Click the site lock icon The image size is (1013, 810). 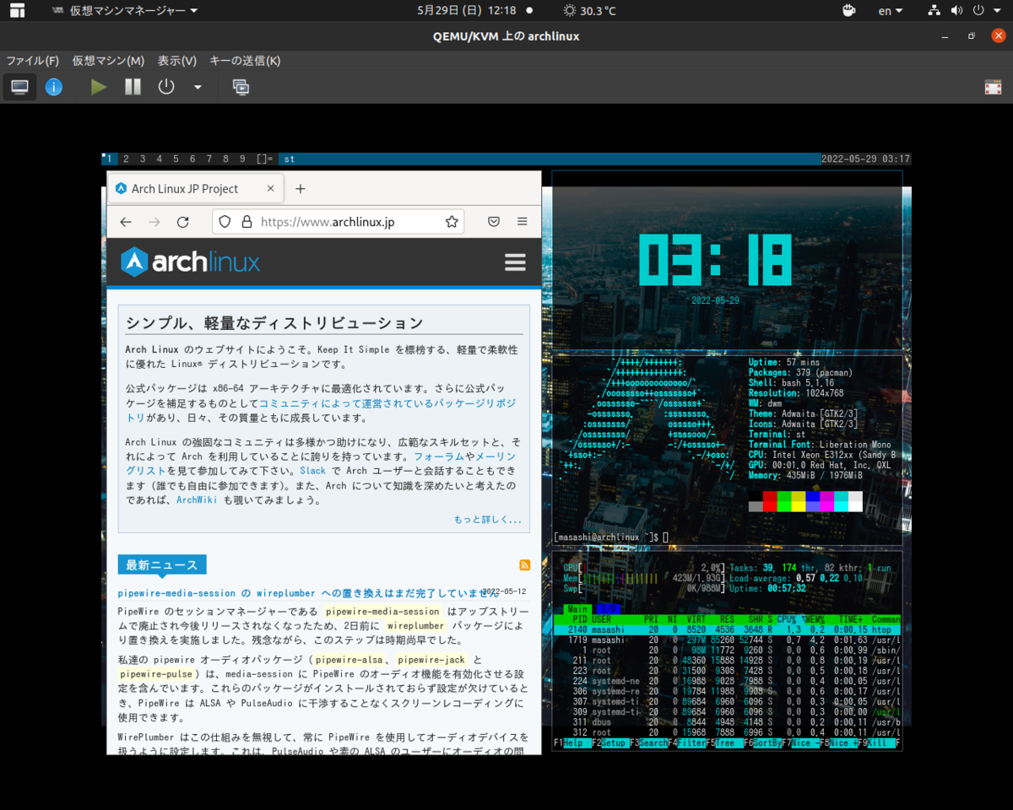[x=246, y=222]
